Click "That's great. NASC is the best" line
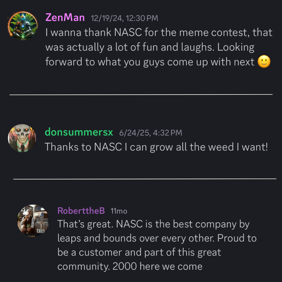This screenshot has width=282, height=282. pyautogui.click(x=154, y=225)
